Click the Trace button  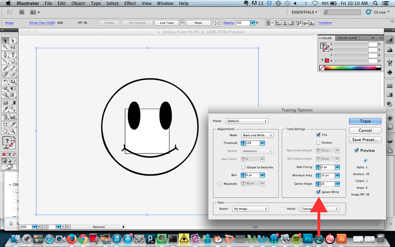[365, 121]
